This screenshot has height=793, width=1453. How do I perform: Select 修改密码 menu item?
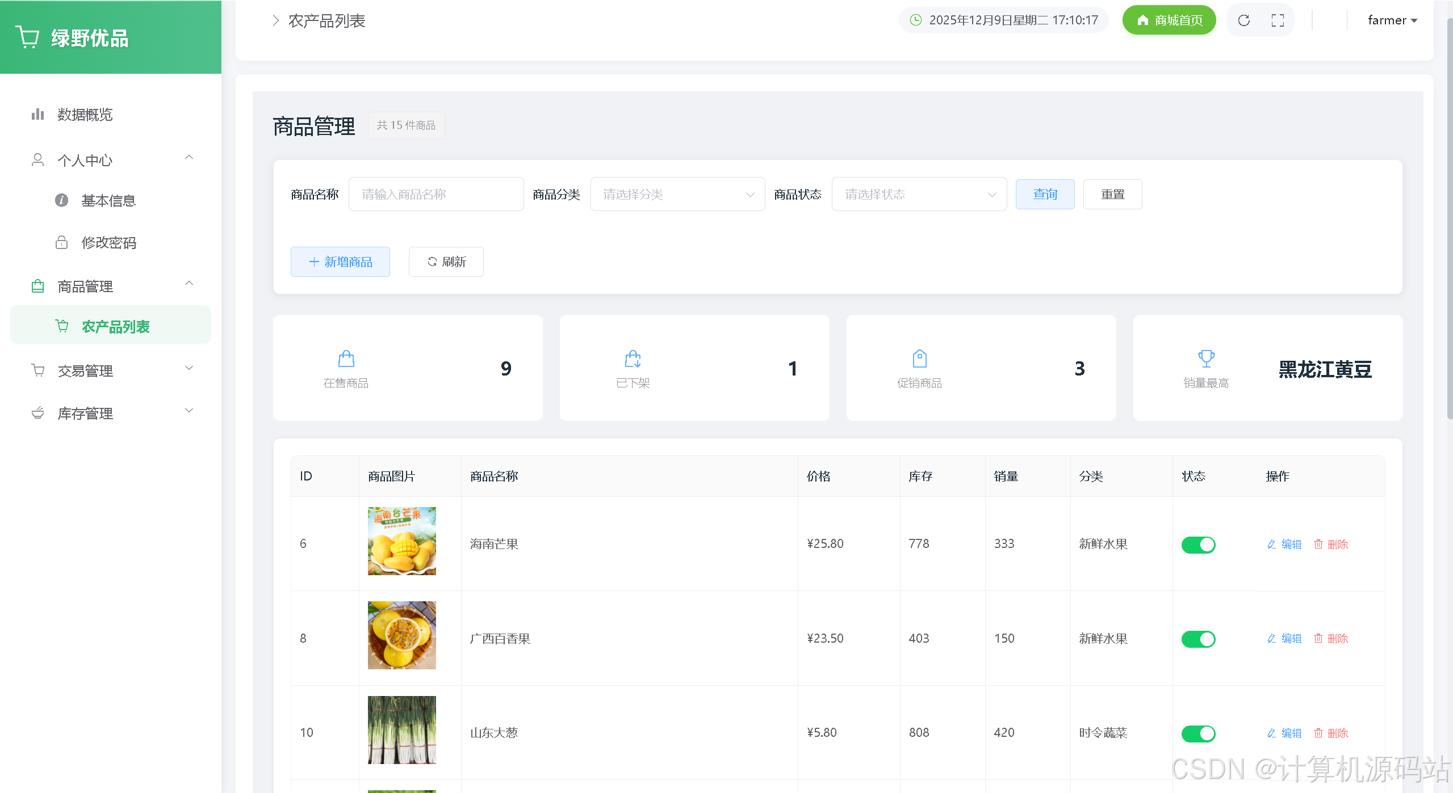pos(108,243)
